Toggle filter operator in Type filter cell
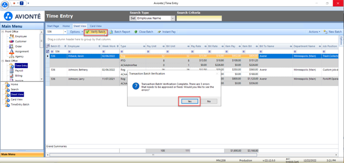This screenshot has height=163, width=344. click(x=122, y=51)
